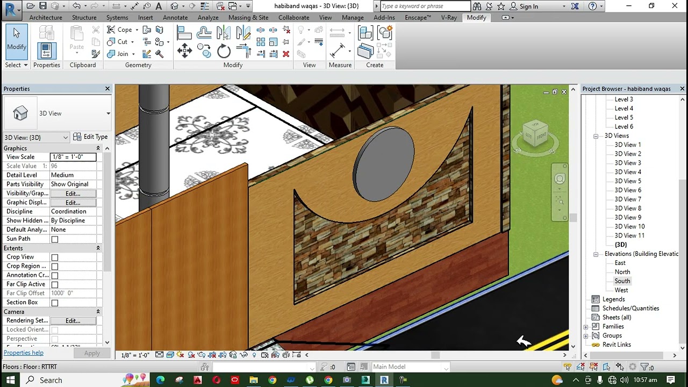The width and height of the screenshot is (688, 387).
Task: Select the Copy tool with circles
Action: coord(204,52)
